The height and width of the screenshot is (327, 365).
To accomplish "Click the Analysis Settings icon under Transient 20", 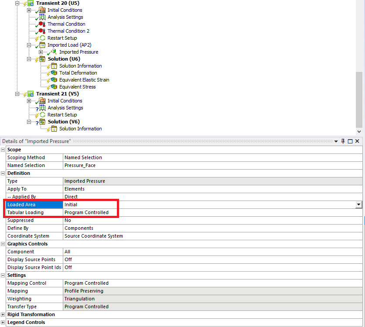I will [42, 17].
